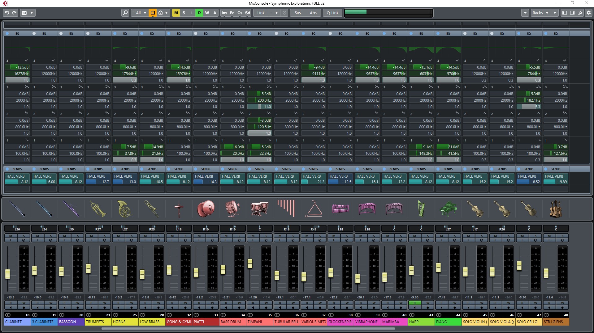594x333 pixels.
Task: Enable the Q-Link button
Action: click(x=333, y=13)
